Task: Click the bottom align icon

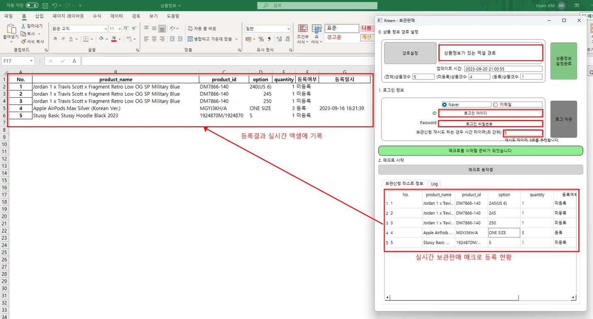Action: 162,29
